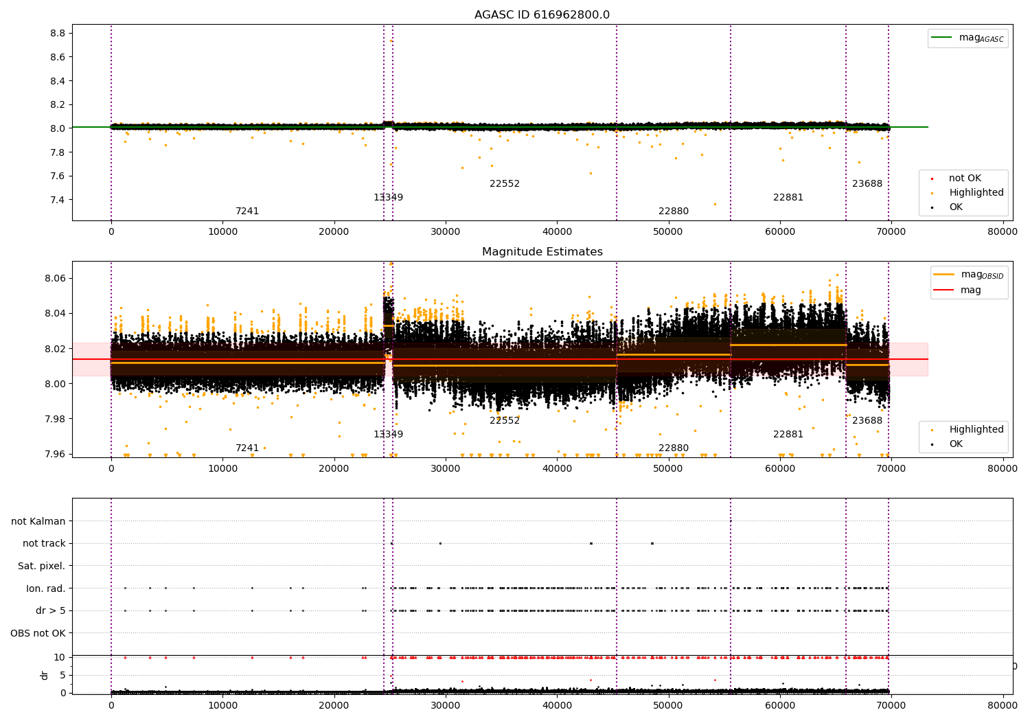Click the outlier orange point near 8.7 magnitude

coord(391,41)
